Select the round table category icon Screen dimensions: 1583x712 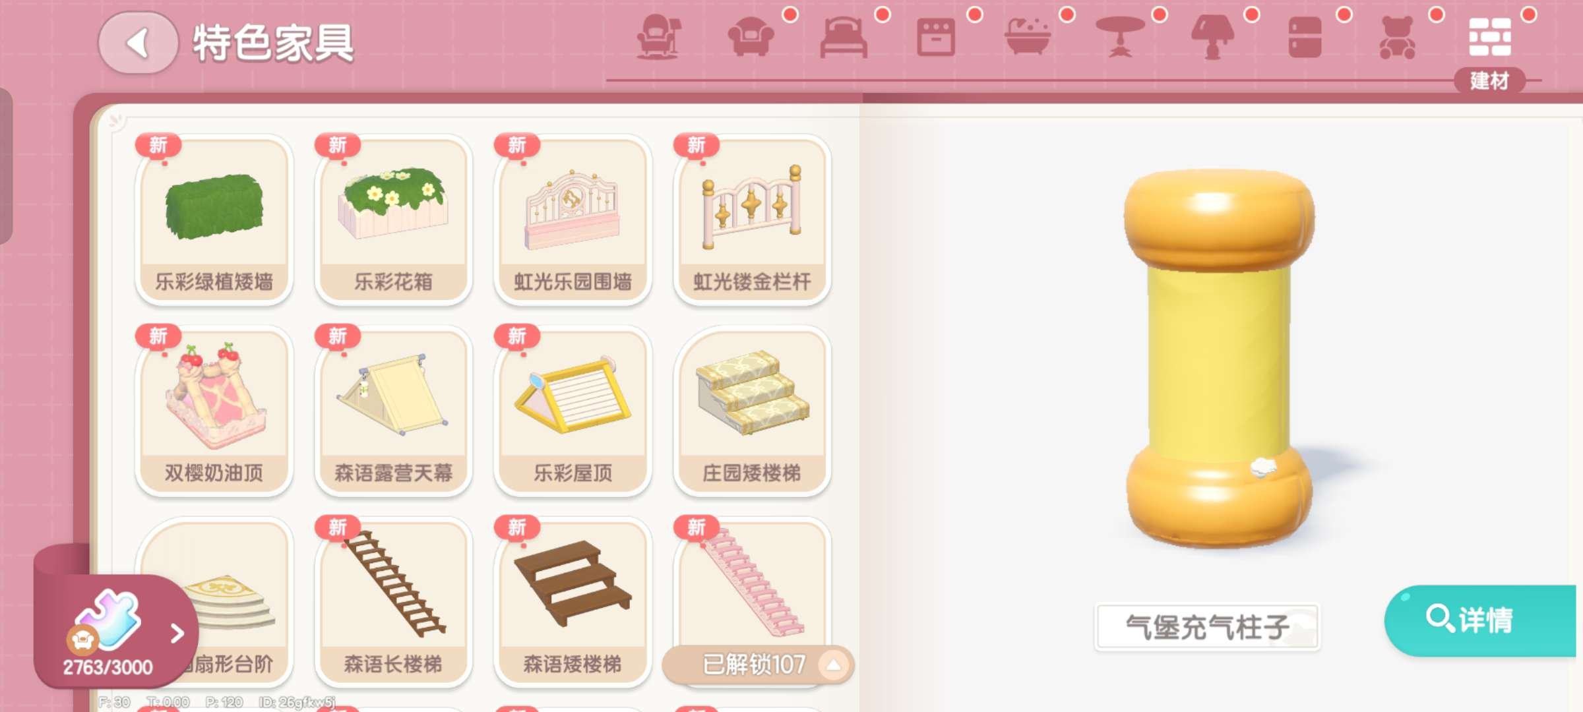pos(1120,37)
